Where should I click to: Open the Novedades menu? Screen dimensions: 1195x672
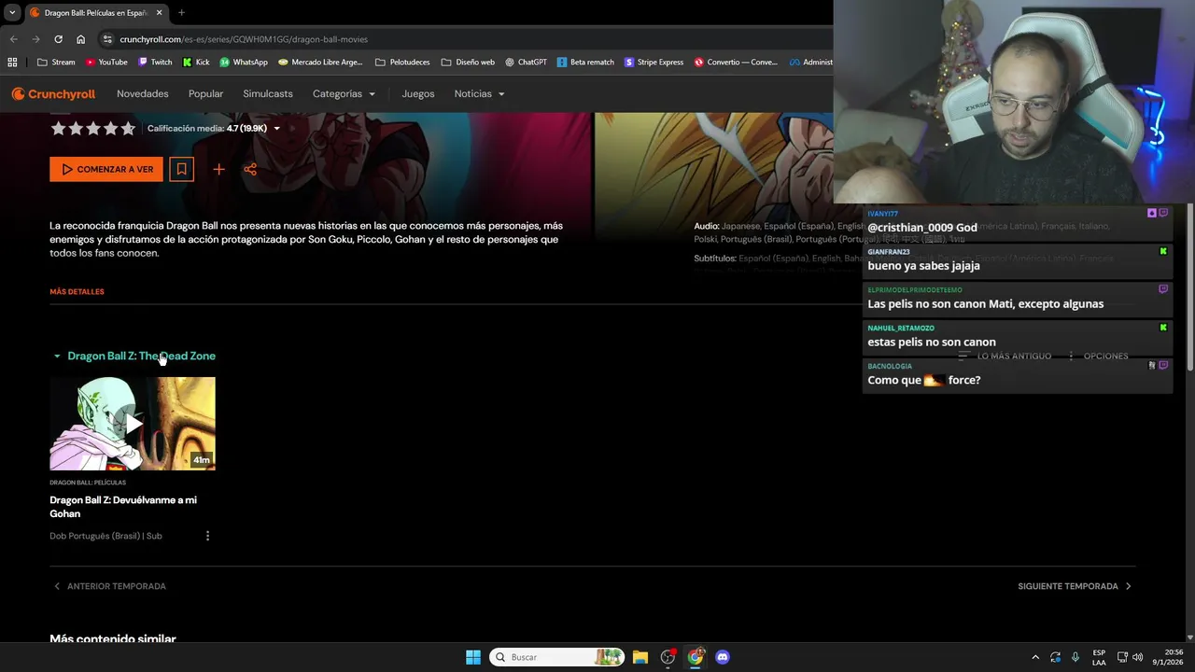pyautogui.click(x=142, y=93)
